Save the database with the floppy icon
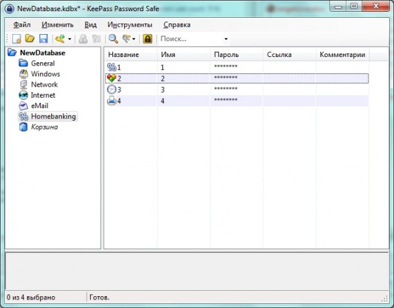 43,39
